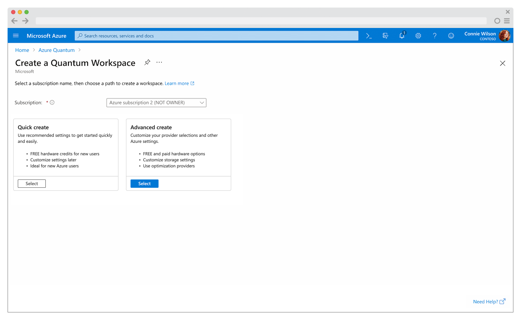This screenshot has width=521, height=320.
Task: Open Connie Wilson's account avatar
Action: pyautogui.click(x=505, y=36)
